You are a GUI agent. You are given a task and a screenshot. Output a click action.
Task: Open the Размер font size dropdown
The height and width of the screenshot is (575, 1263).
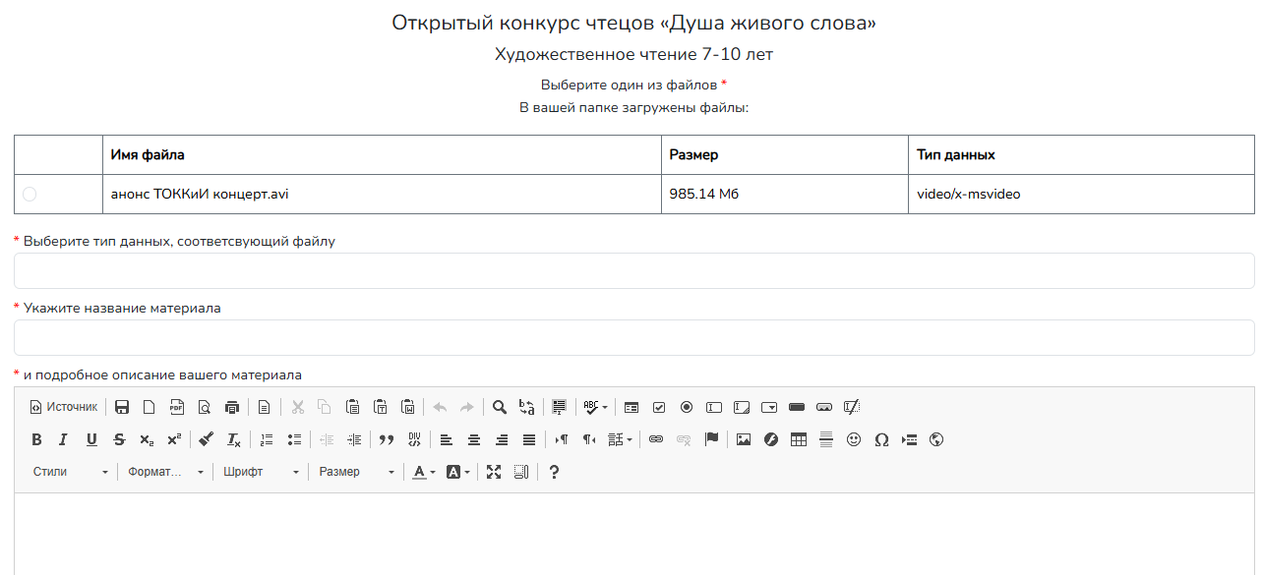356,472
